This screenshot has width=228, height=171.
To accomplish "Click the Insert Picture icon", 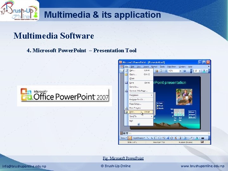I will (x=180, y=138).
